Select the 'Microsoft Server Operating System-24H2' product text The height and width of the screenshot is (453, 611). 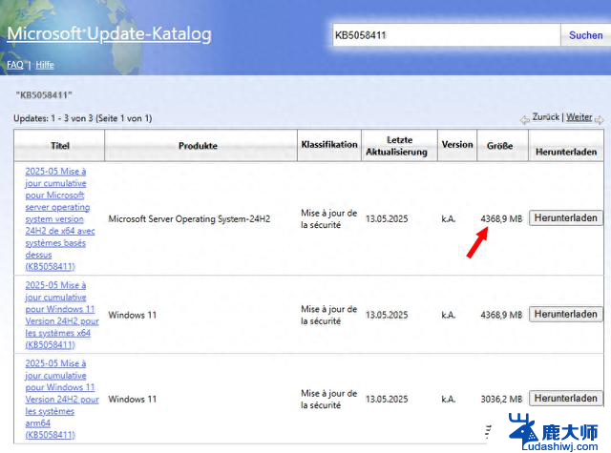[x=189, y=218]
